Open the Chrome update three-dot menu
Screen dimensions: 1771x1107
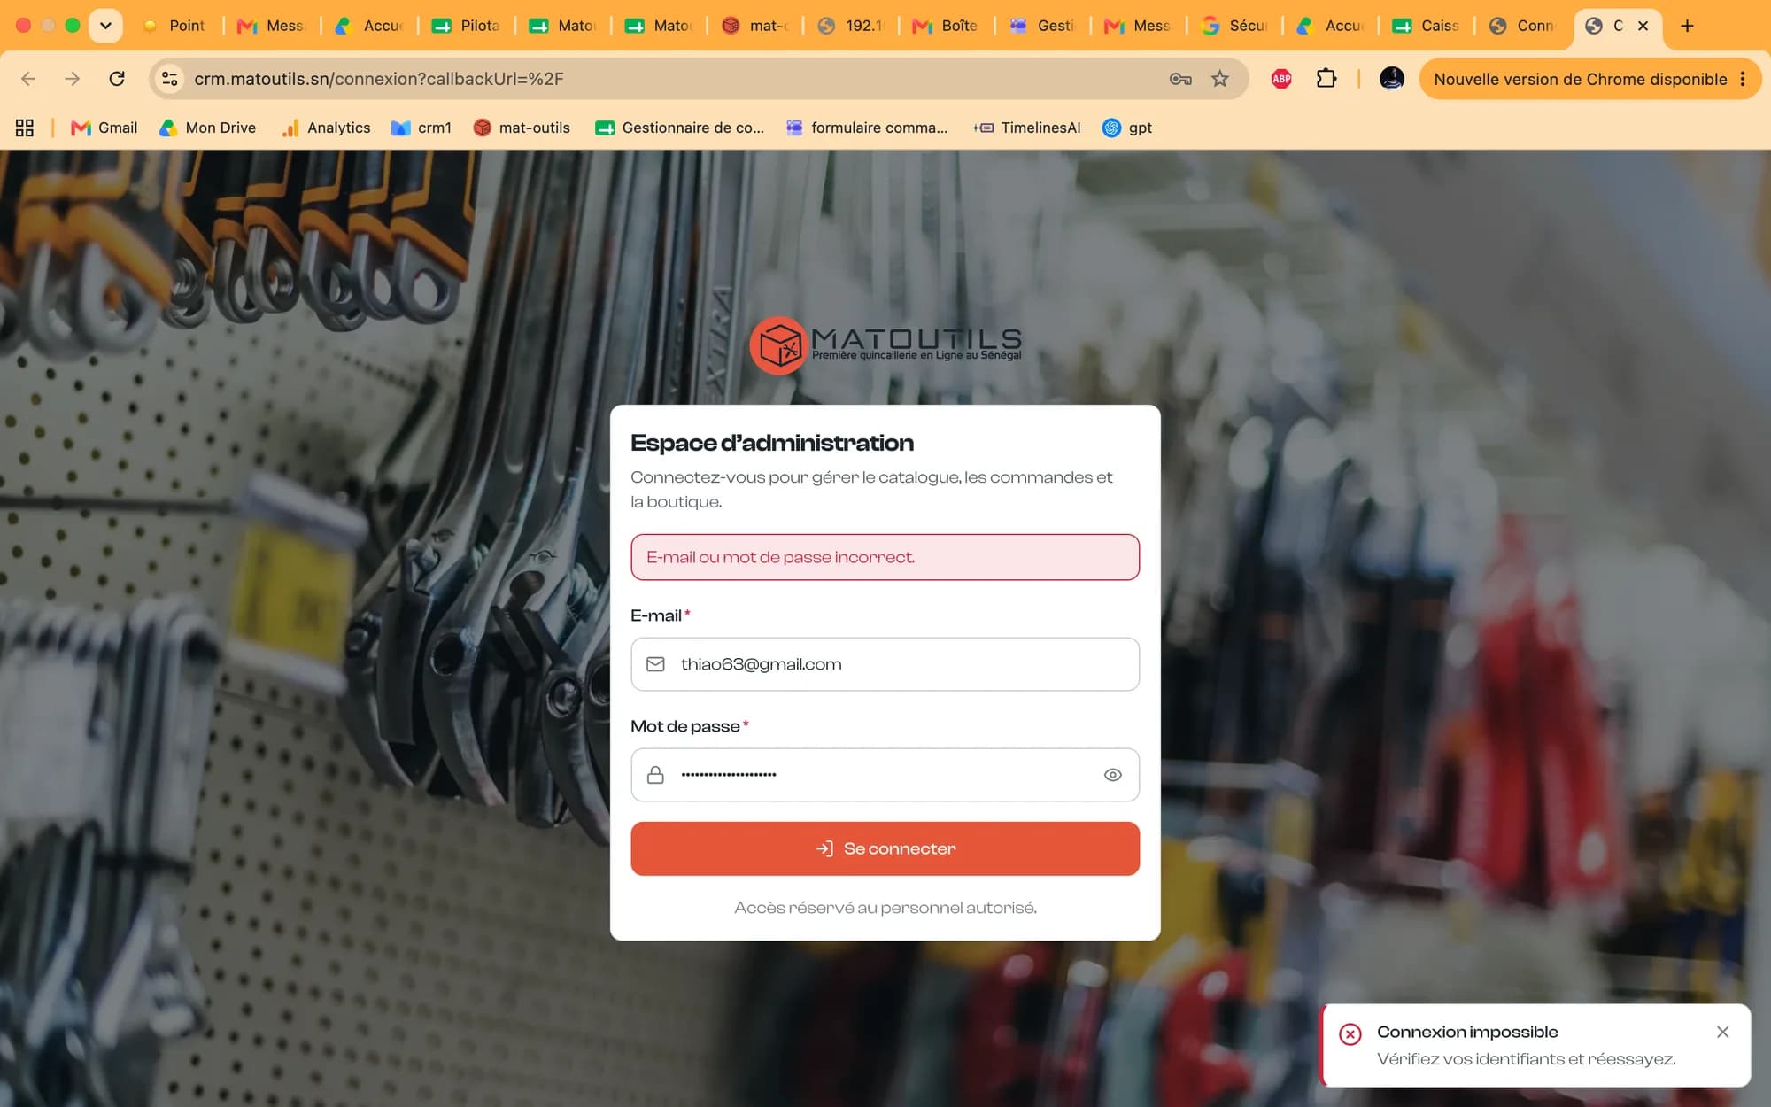[1742, 79]
